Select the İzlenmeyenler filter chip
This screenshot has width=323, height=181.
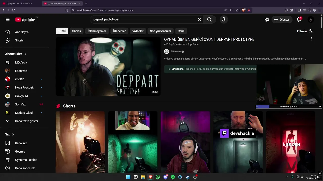(x=97, y=31)
